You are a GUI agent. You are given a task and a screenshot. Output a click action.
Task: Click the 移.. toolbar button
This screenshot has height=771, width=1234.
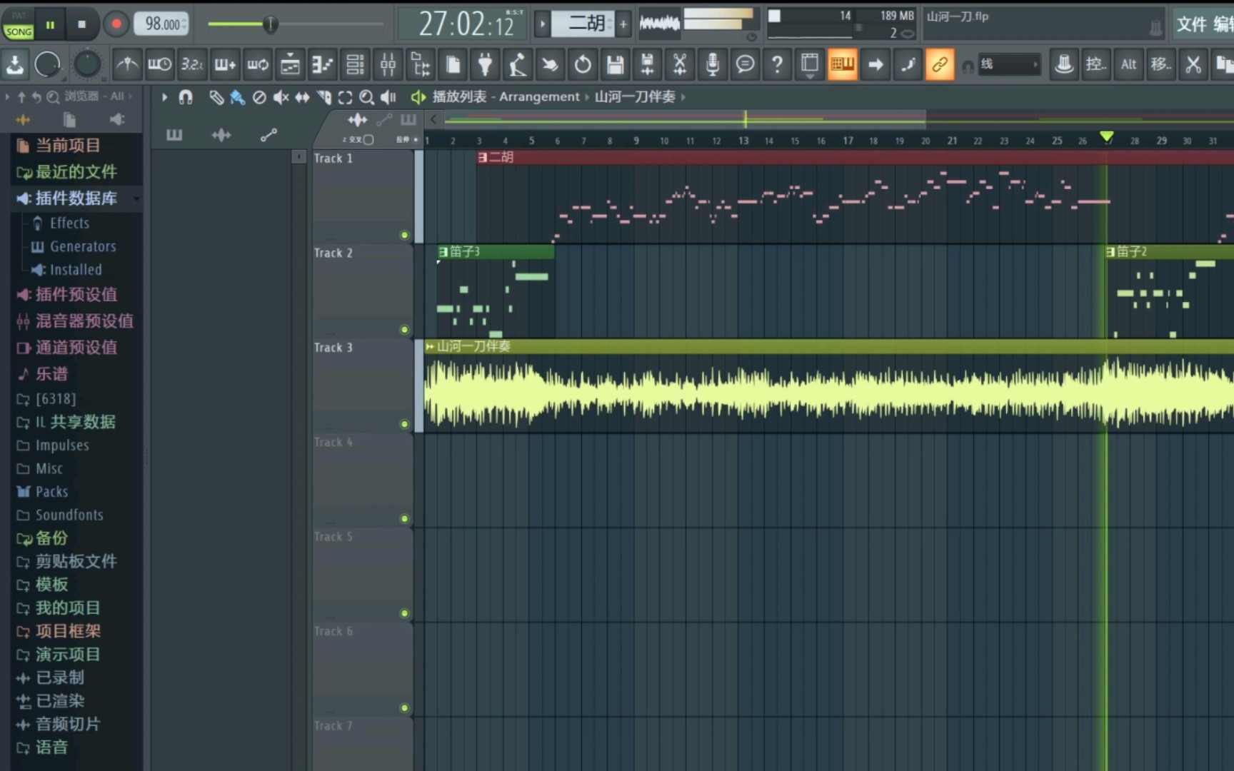[x=1160, y=65]
